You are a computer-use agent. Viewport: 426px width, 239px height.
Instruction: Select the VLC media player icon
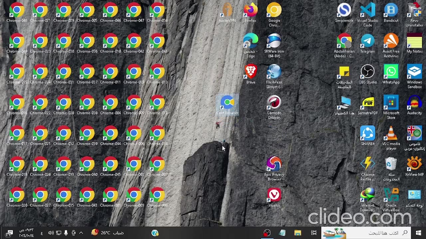pos(391,138)
